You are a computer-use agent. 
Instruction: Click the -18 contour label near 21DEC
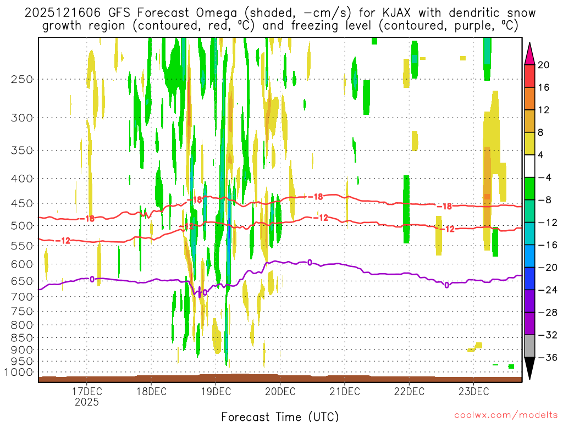pos(316,197)
